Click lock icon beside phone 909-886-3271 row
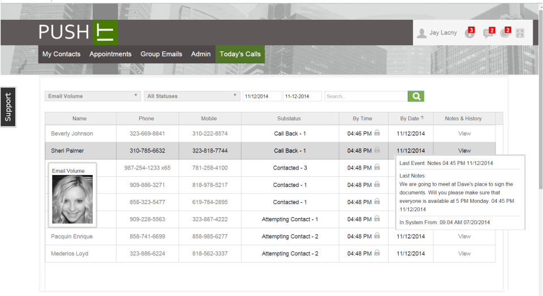The width and height of the screenshot is (543, 296). (x=377, y=184)
